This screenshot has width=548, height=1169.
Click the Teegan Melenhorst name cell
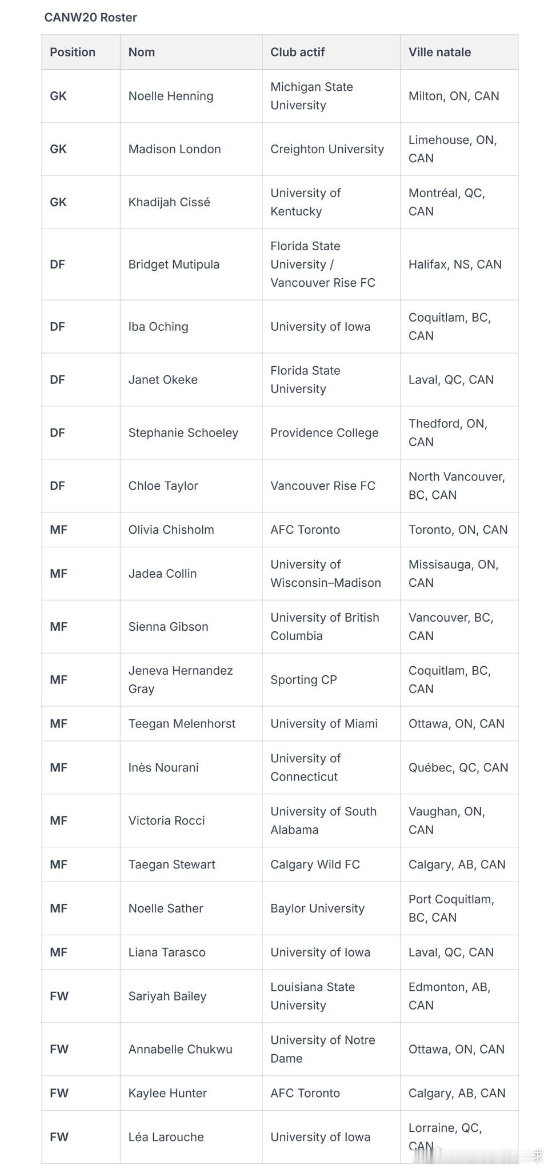pyautogui.click(x=191, y=724)
